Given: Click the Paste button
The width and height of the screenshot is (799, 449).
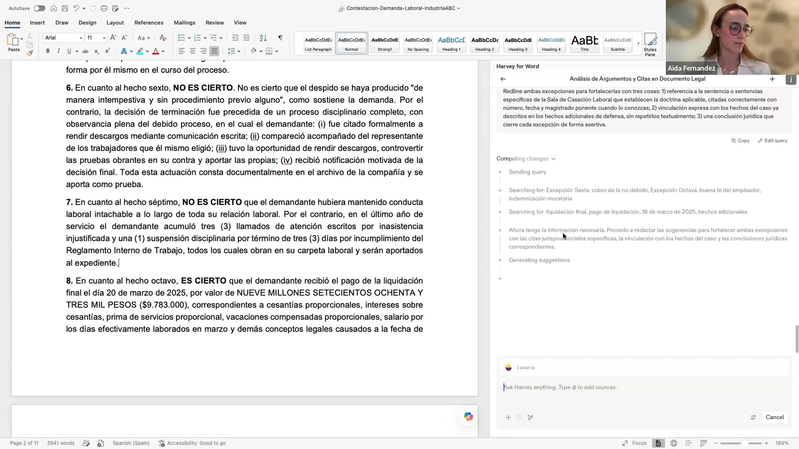Looking at the screenshot, I should [x=14, y=42].
